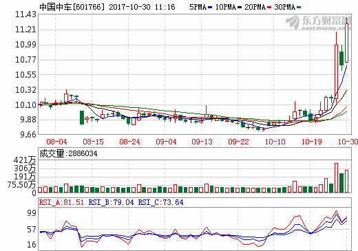Pick the green 30PMA legend color marker
358x251 pixels.
[x=299, y=8]
